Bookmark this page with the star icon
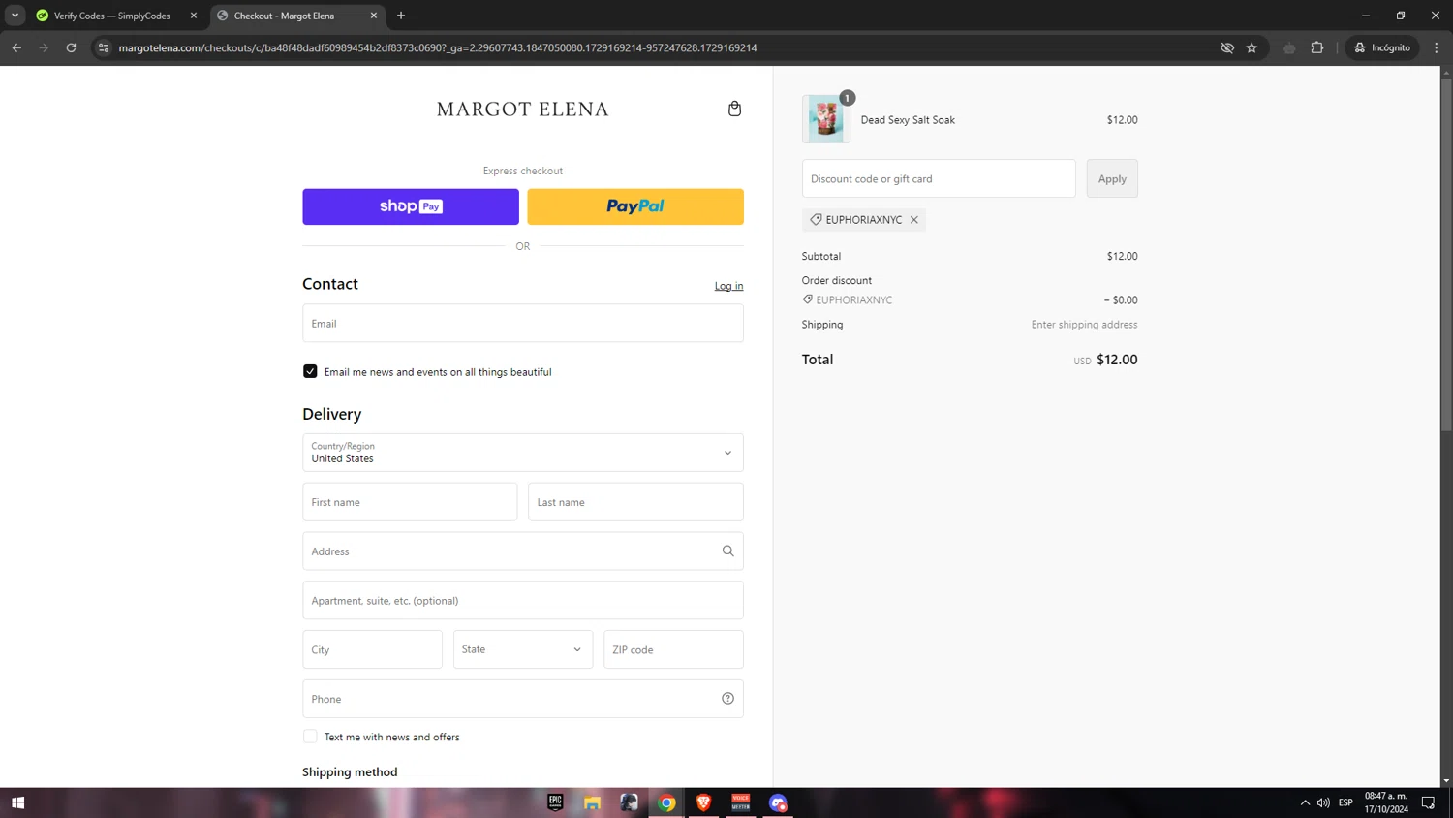Screen dimensions: 1453x818 [x=1252, y=47]
